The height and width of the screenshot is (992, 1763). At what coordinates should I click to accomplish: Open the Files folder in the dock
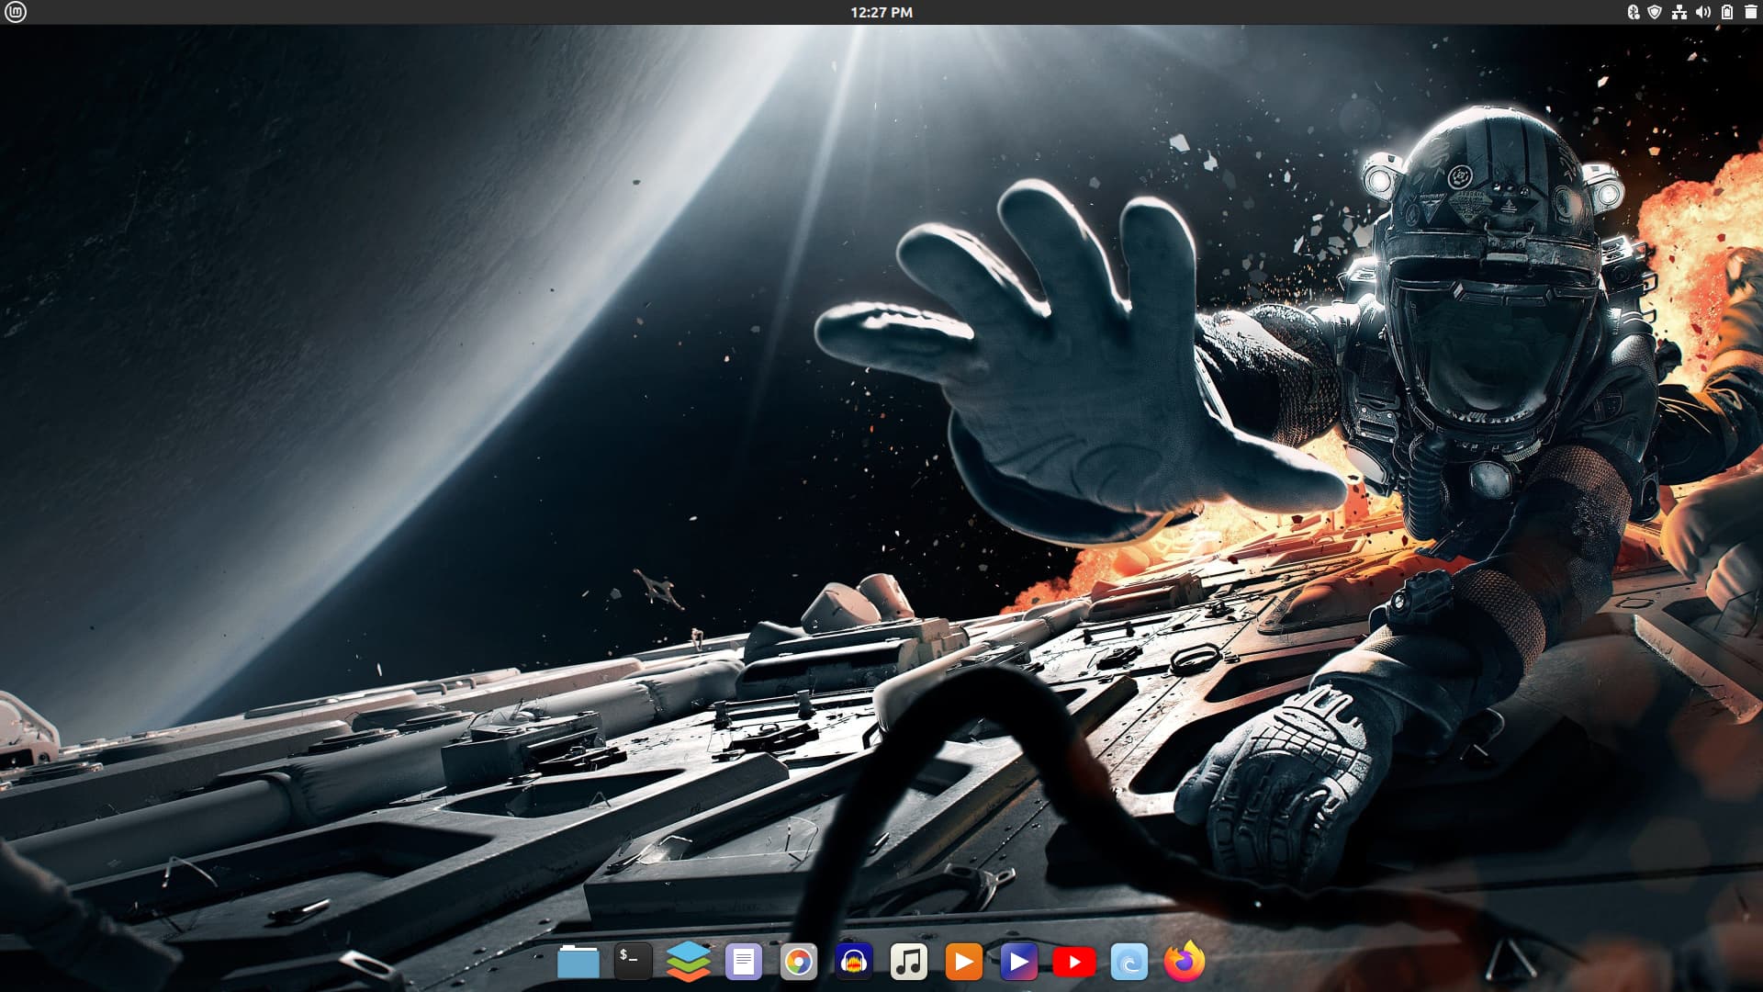click(x=578, y=962)
